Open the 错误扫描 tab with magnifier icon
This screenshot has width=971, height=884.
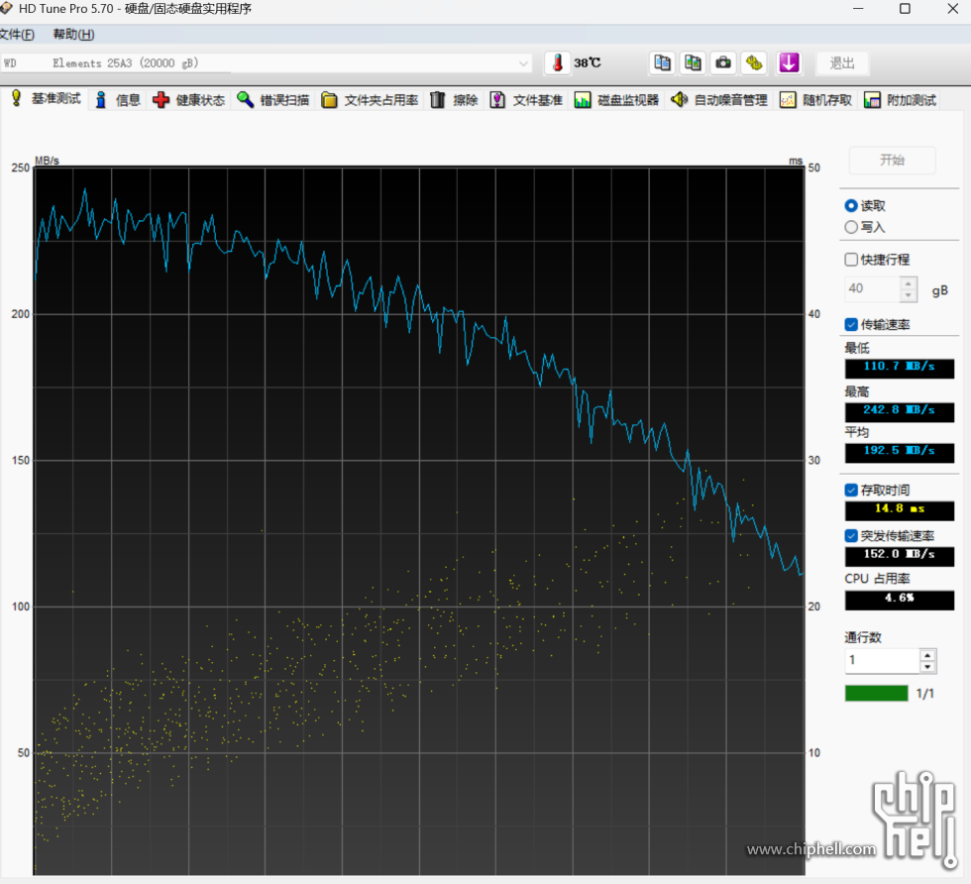[273, 100]
